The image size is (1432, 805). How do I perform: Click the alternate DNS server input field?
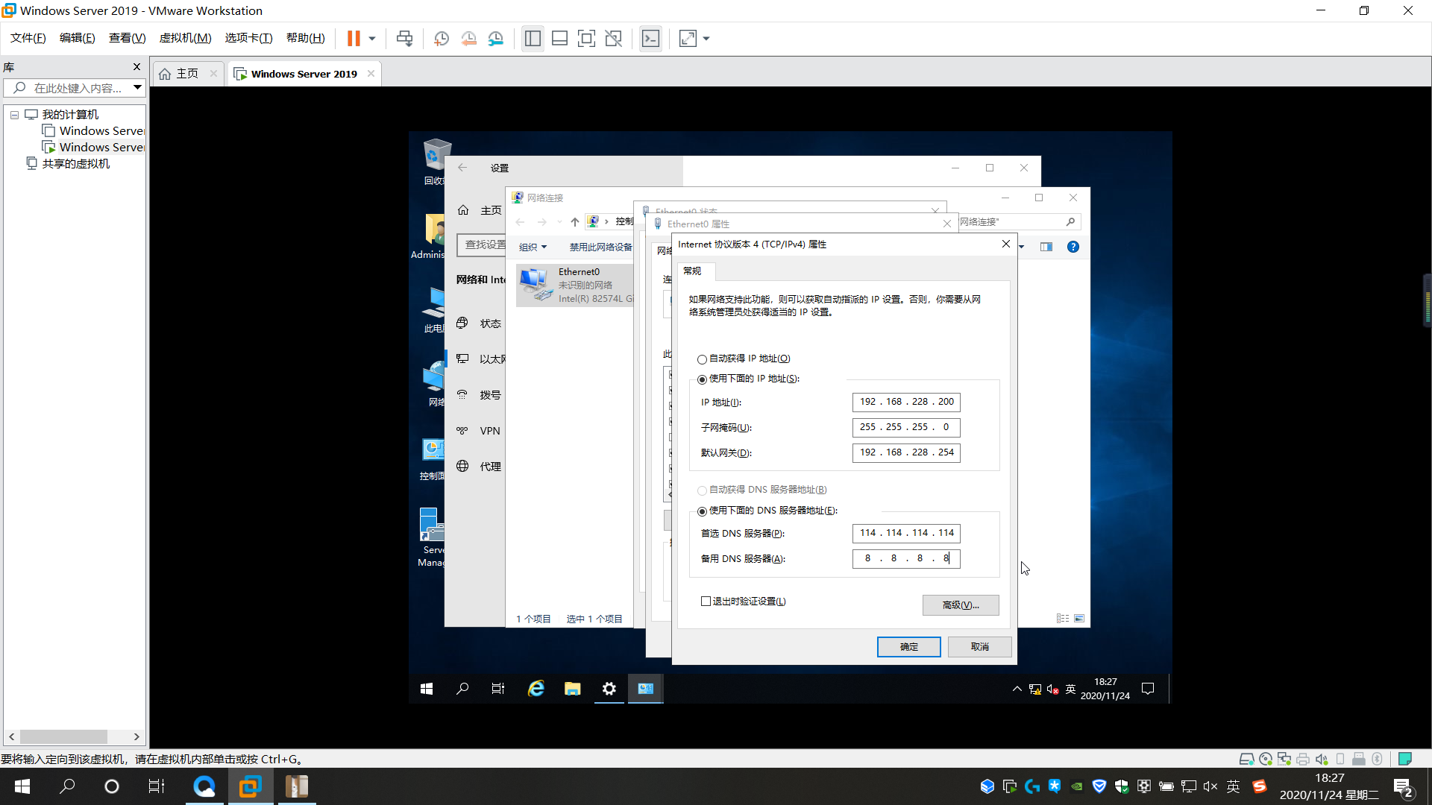coord(905,558)
